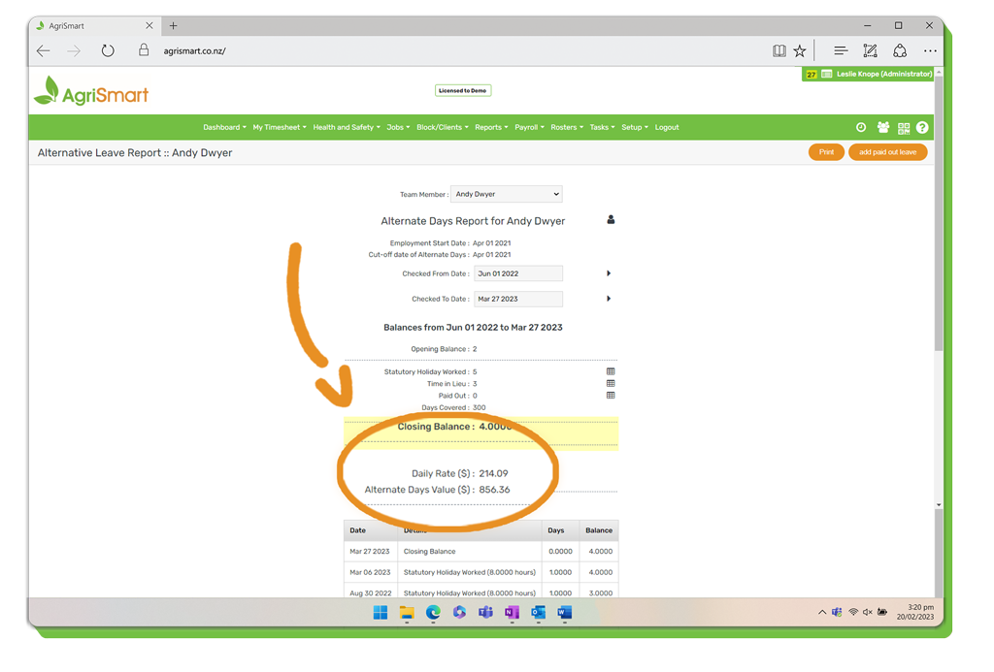Viewport: 994px width, 672px height.
Task: Open the Reports menu
Action: tap(491, 127)
